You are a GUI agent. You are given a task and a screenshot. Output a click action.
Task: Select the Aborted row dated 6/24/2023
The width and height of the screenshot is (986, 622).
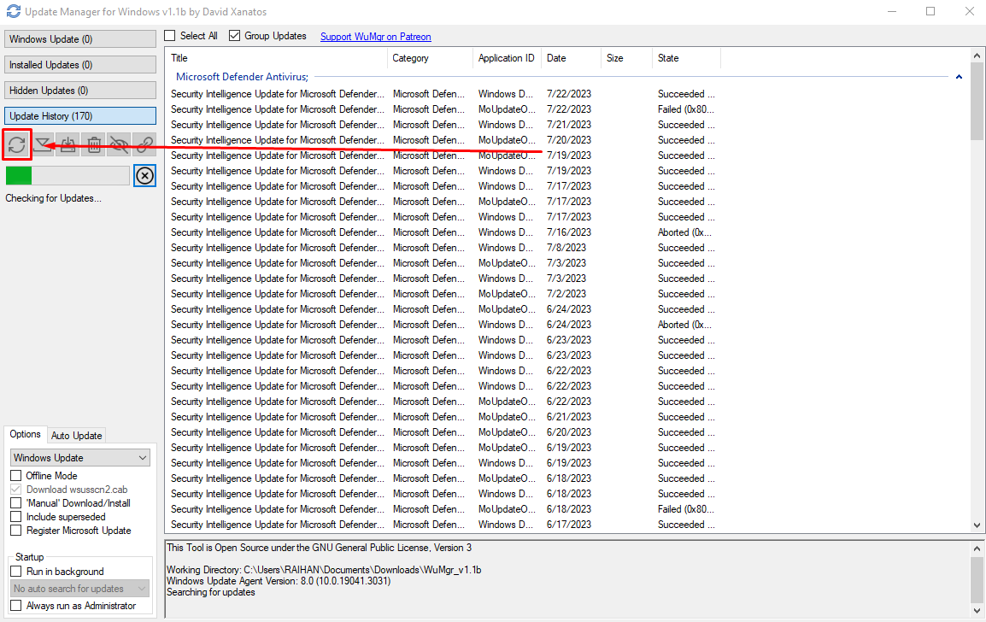(x=443, y=325)
